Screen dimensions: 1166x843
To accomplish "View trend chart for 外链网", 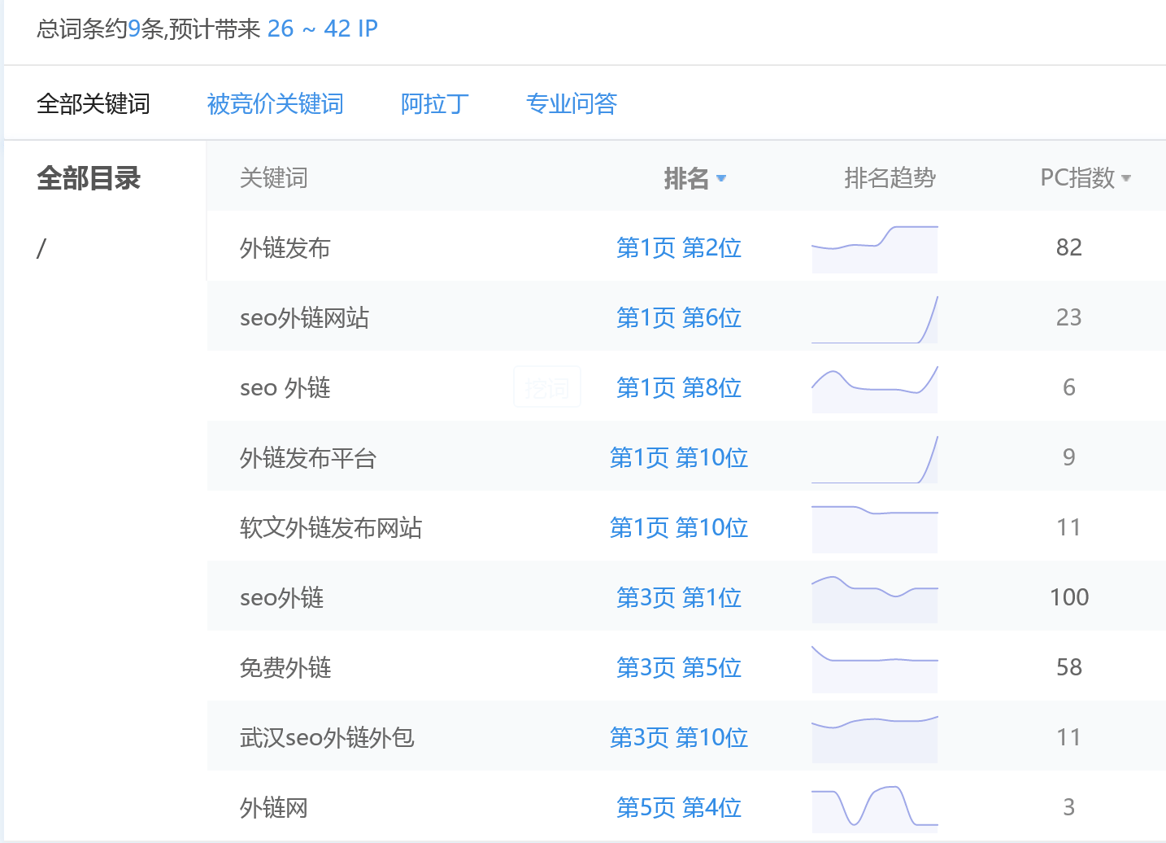I will [875, 809].
